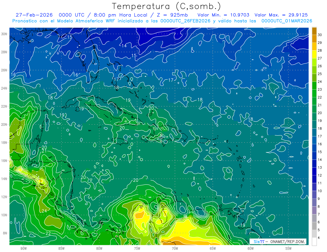Click the contour label "14" on the map
327x252 pixels.
click(124, 46)
